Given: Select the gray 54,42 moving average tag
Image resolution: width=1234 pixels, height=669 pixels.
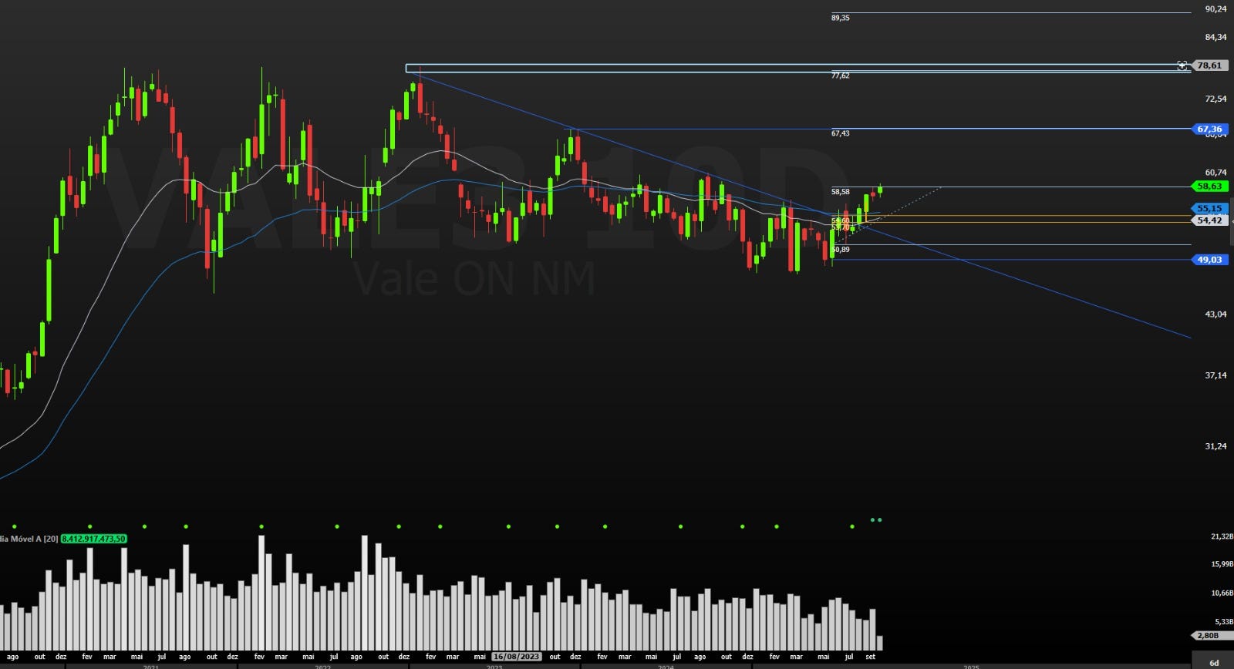Looking at the screenshot, I should [x=1210, y=220].
